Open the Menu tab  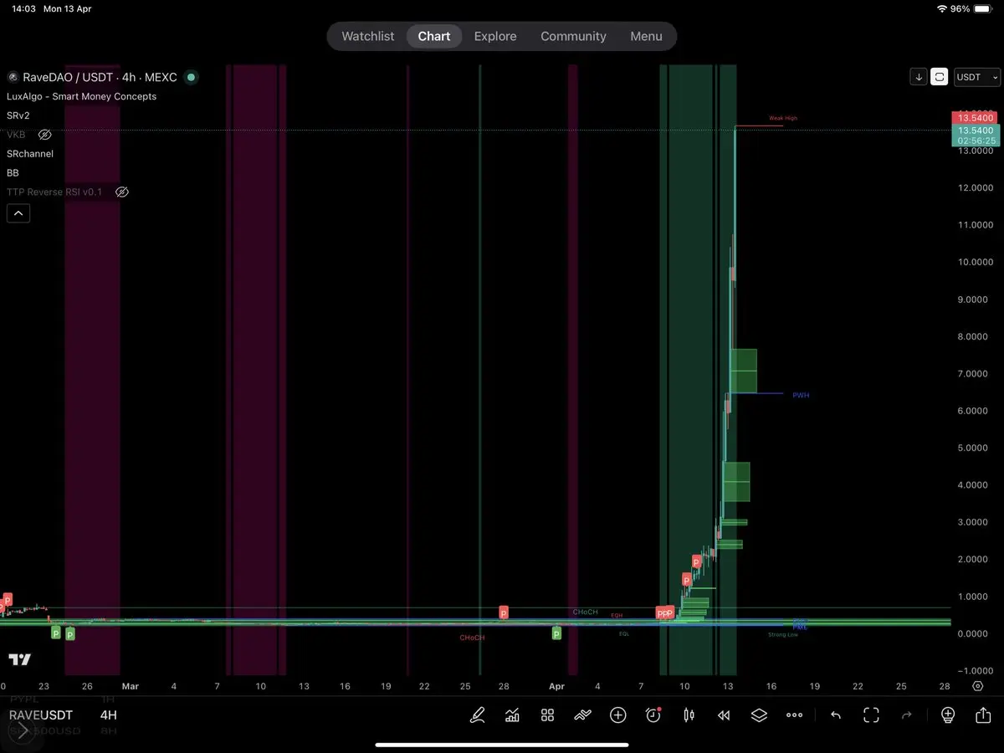[646, 37]
